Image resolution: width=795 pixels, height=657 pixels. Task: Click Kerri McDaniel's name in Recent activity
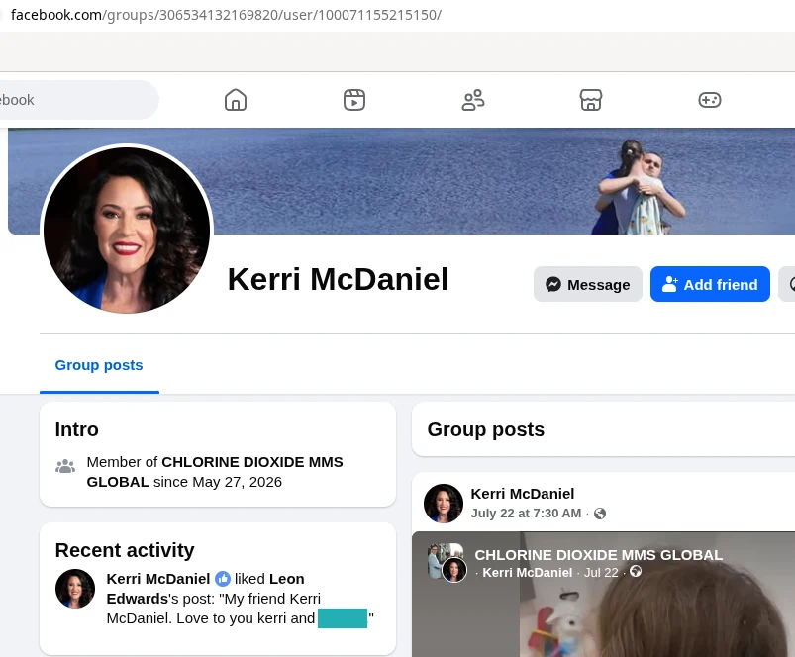coord(158,579)
